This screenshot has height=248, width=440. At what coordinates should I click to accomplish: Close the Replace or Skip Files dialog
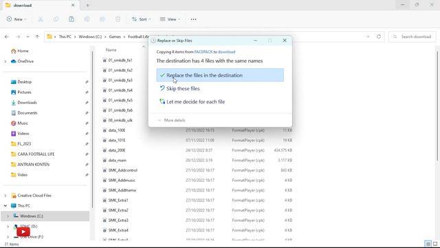285,41
